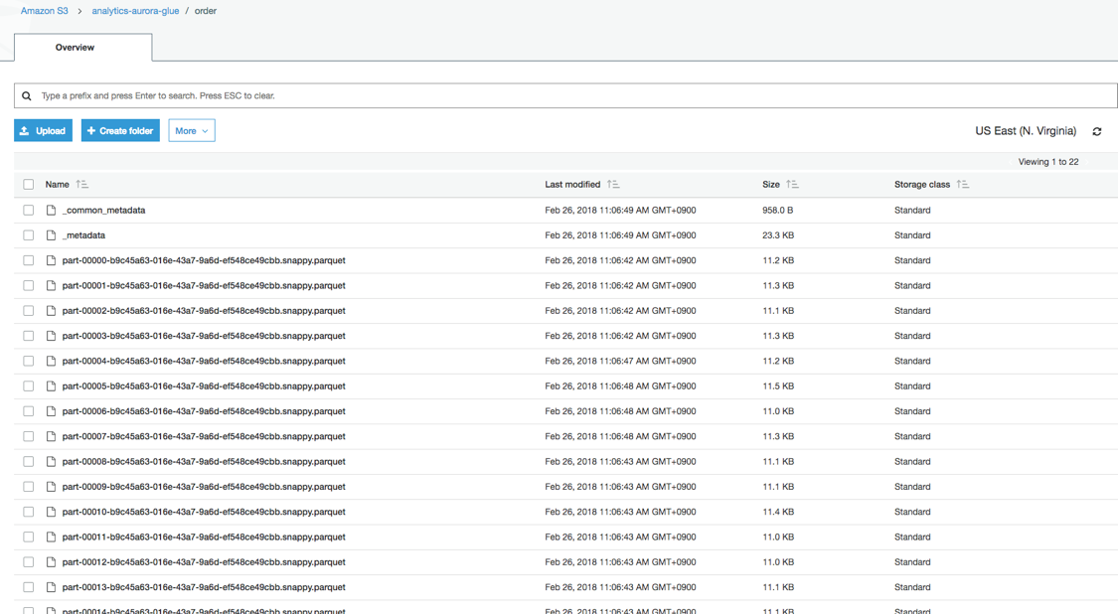Click file icon of part-00003 parquet
Screen dimensions: 1118x614
51,335
